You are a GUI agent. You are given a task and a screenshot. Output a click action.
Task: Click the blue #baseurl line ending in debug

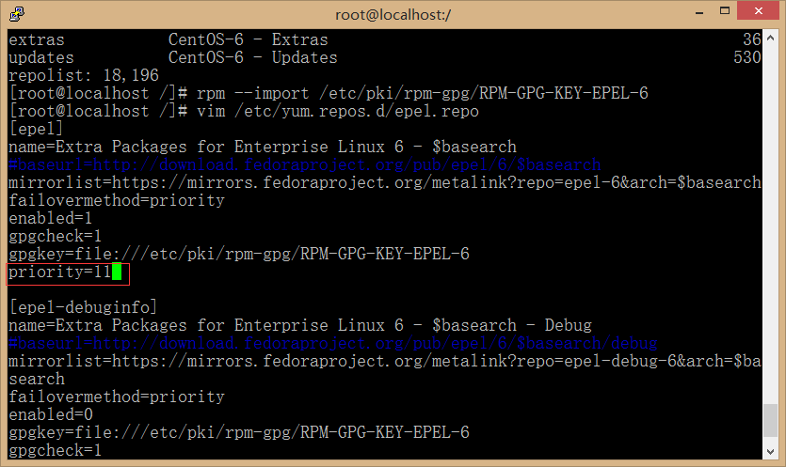click(x=332, y=343)
